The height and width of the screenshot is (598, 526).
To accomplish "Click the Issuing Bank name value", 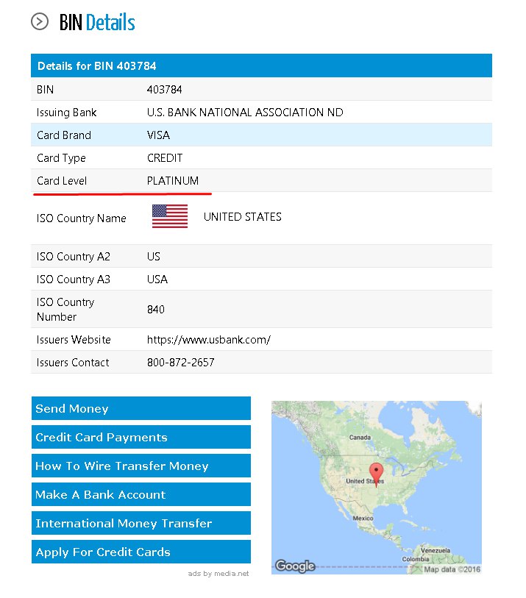I will [245, 113].
